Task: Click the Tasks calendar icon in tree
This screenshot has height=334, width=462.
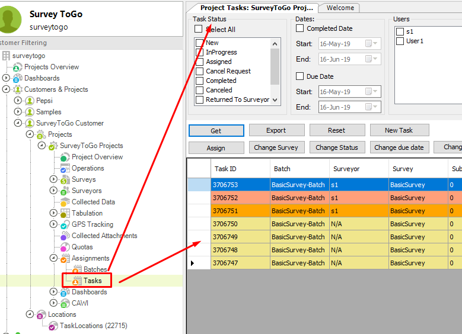Action: tap(77, 281)
